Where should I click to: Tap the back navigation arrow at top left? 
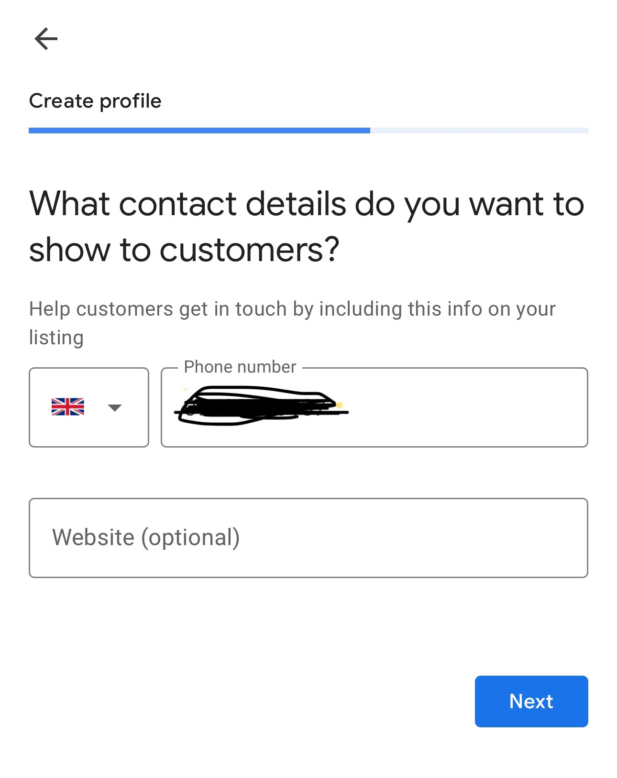(x=45, y=38)
